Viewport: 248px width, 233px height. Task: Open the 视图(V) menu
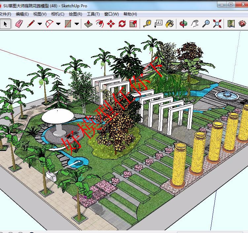tap(40, 14)
